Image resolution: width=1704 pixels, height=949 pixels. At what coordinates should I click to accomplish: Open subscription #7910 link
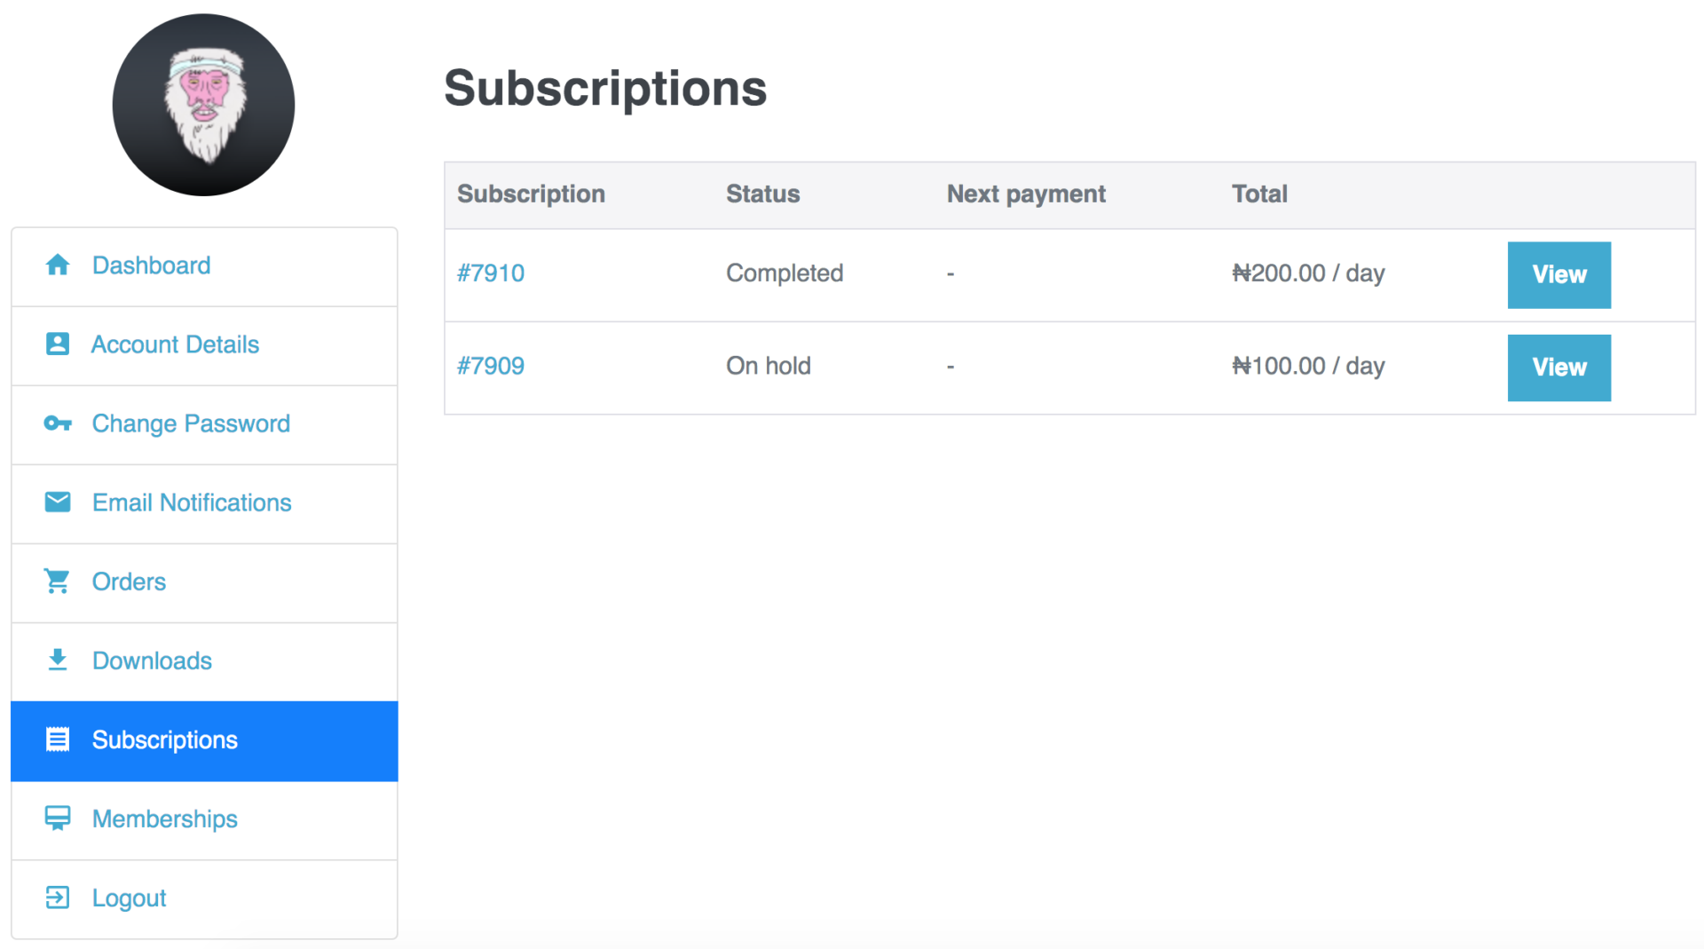[491, 273]
